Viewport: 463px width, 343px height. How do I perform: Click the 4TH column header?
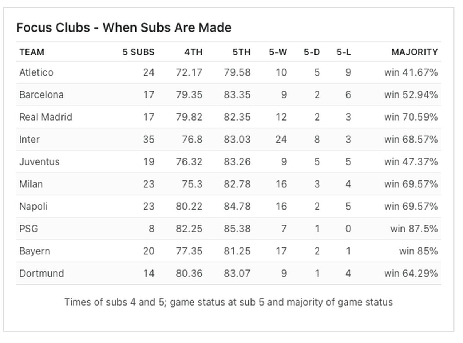click(193, 52)
